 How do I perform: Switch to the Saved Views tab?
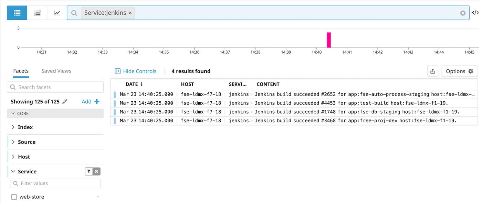point(56,71)
